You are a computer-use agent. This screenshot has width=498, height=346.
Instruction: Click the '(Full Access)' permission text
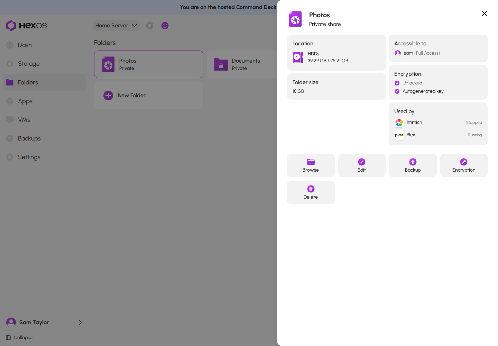click(x=427, y=53)
